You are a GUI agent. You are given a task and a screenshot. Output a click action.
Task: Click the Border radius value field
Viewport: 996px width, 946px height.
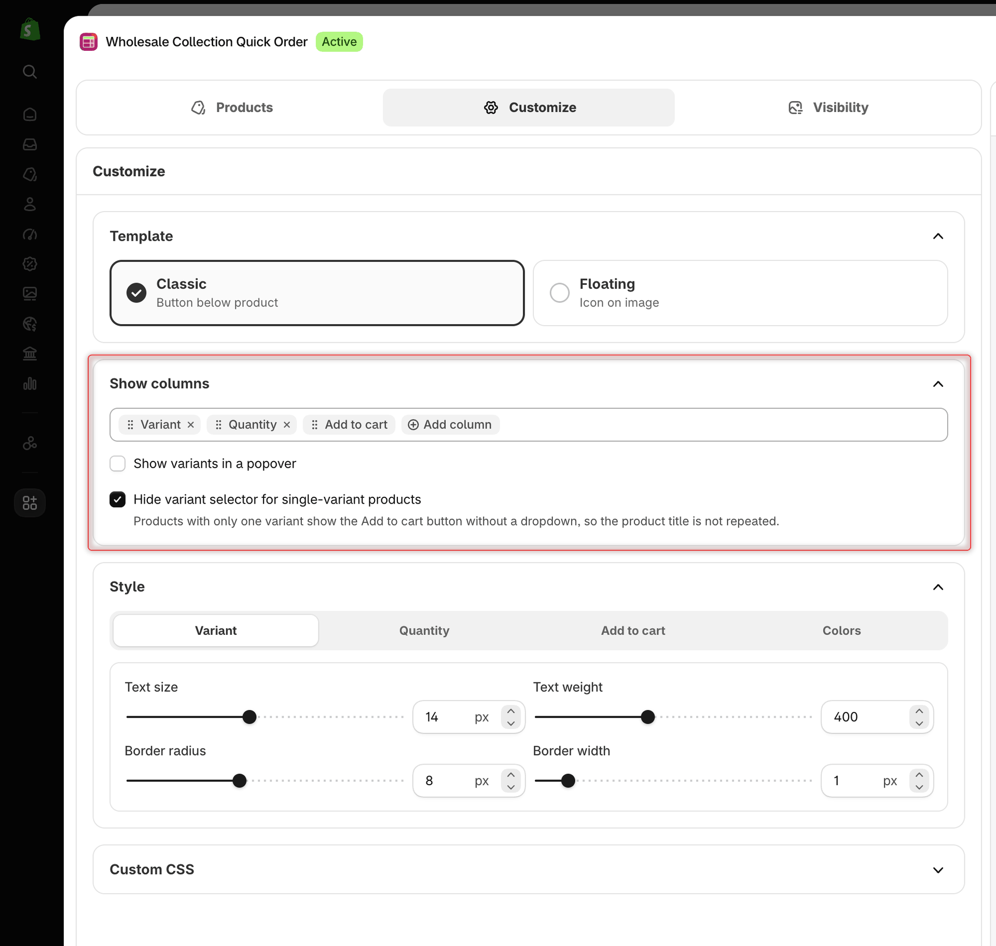(469, 781)
